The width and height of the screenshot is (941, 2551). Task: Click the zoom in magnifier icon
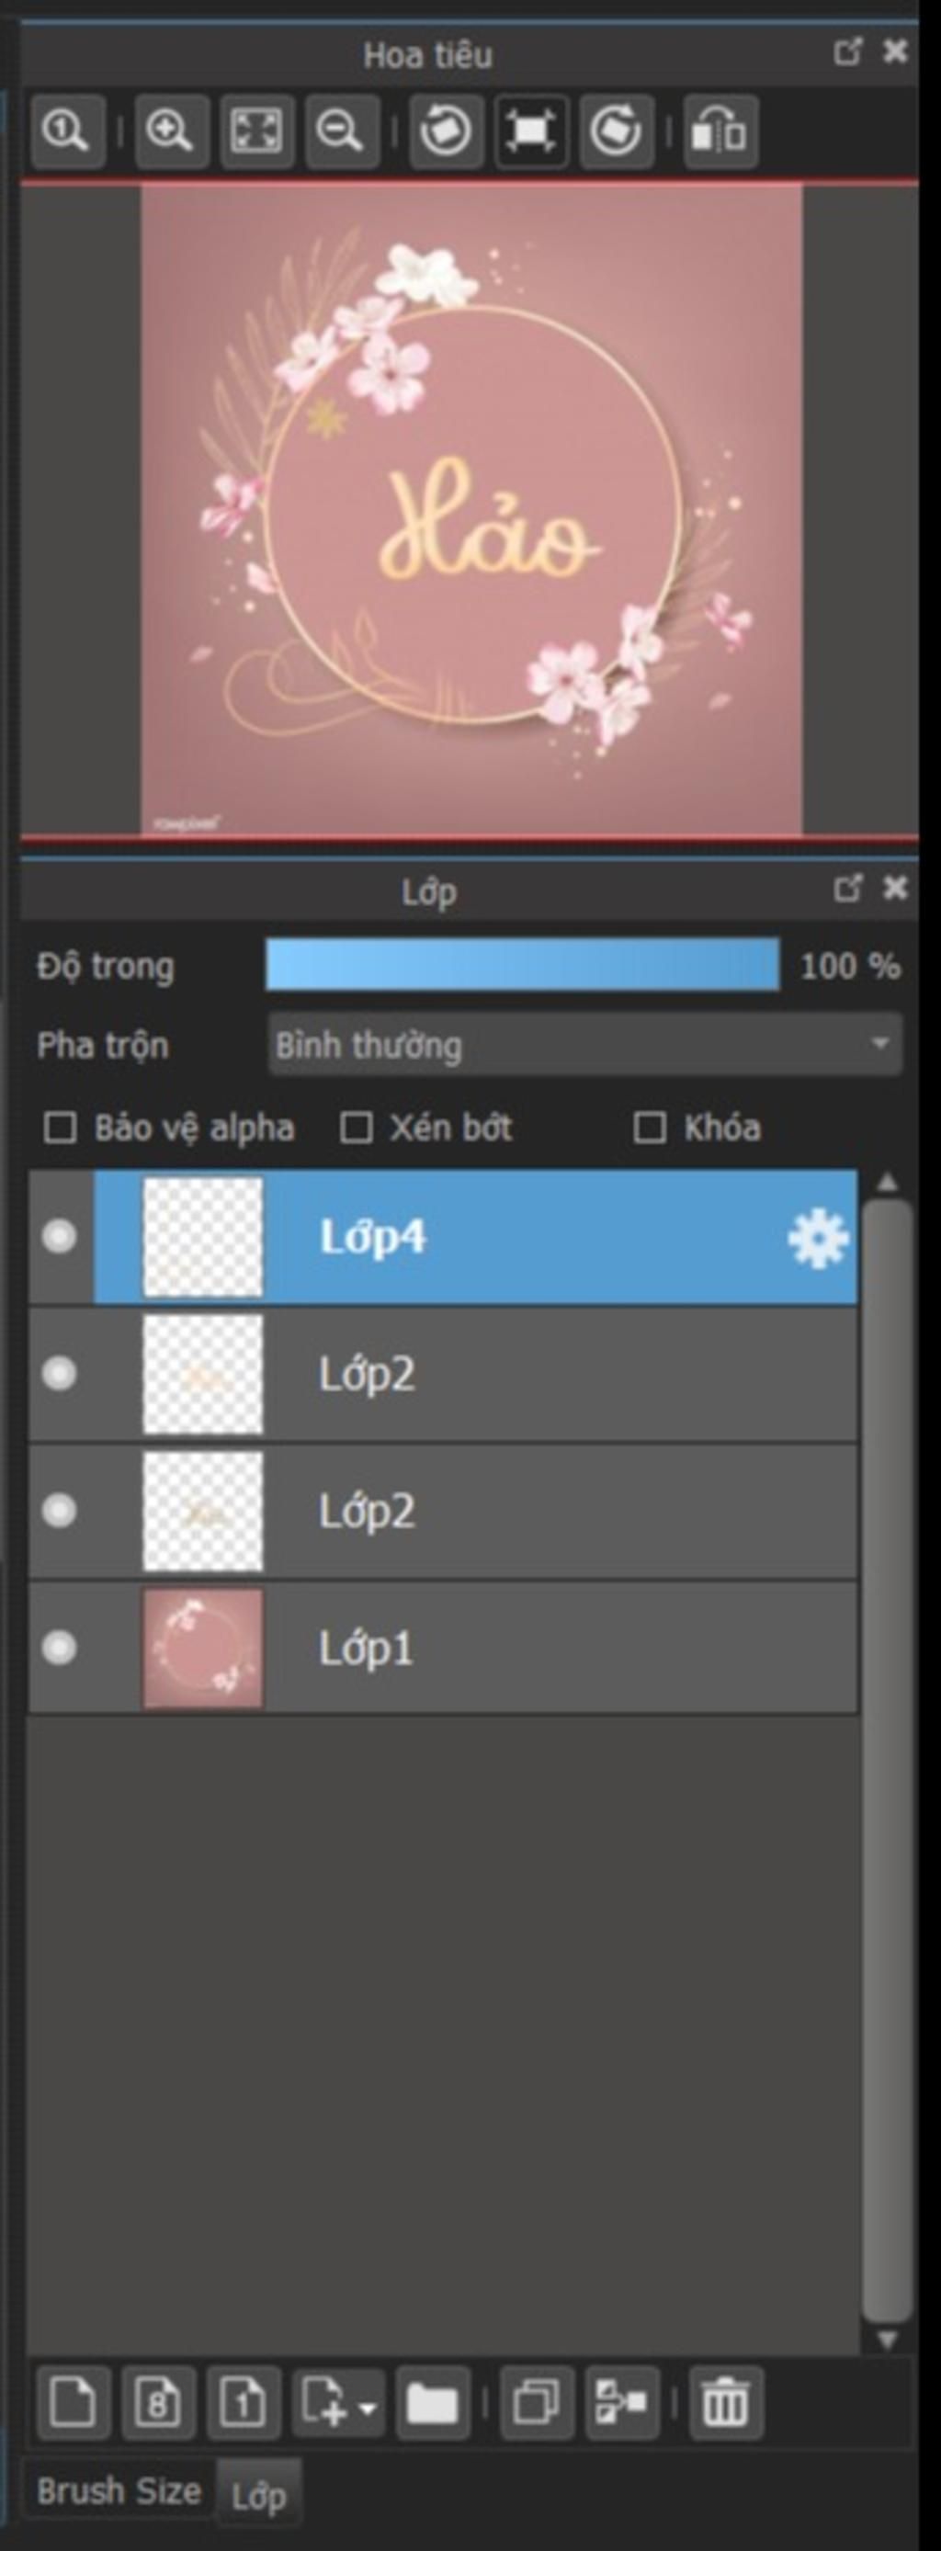pyautogui.click(x=170, y=130)
